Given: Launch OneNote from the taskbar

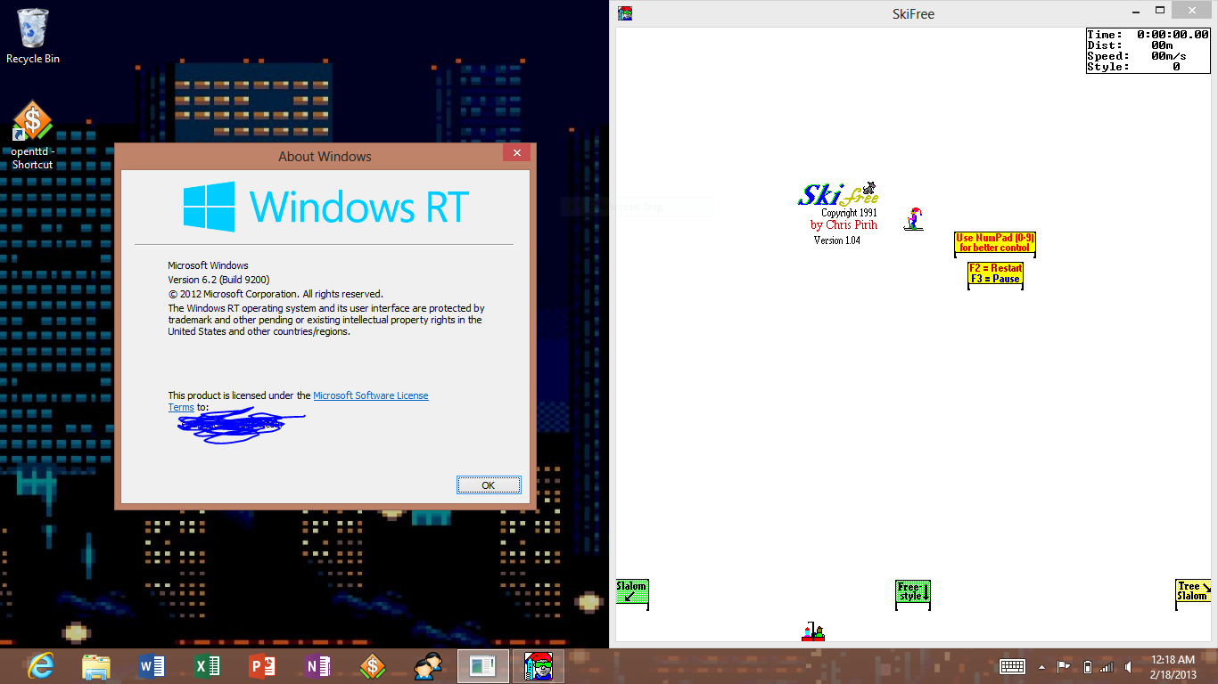Looking at the screenshot, I should pyautogui.click(x=318, y=666).
